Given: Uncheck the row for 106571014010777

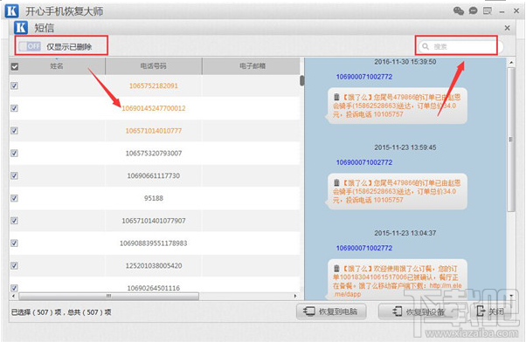Looking at the screenshot, I should click(x=14, y=131).
